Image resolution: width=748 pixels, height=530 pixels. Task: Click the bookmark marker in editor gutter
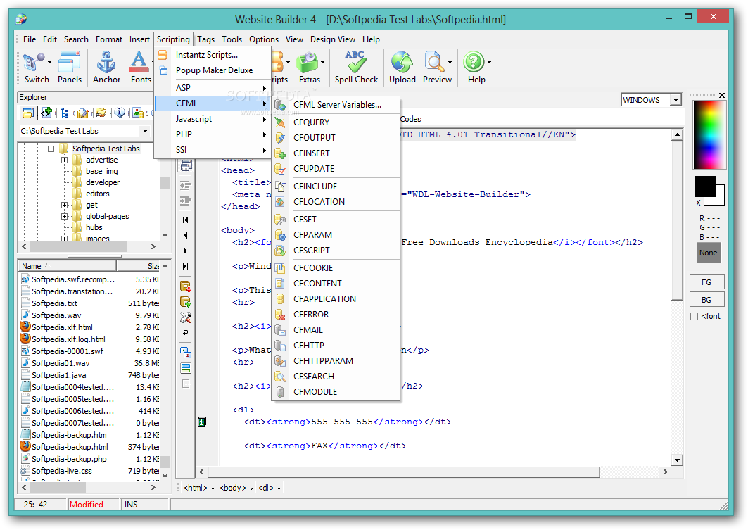[202, 421]
